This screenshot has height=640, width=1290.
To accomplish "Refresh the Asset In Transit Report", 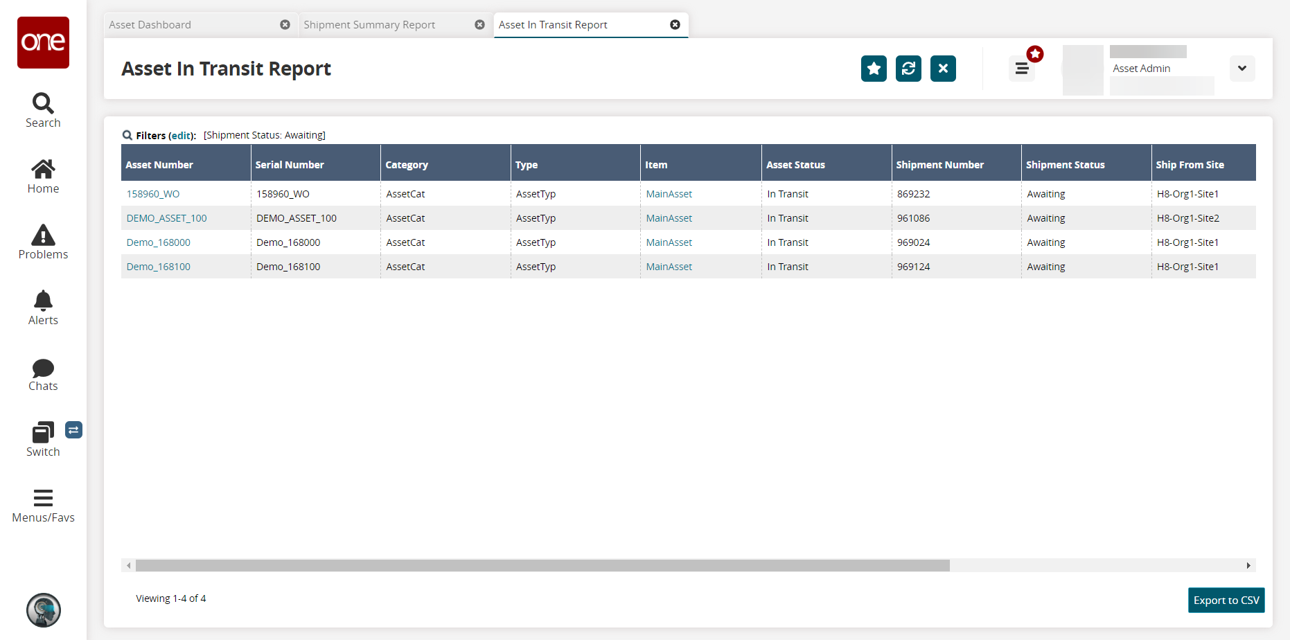I will (x=908, y=69).
